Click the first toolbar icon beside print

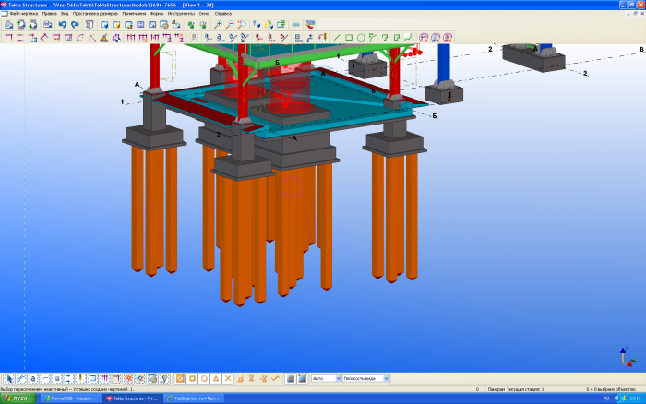(x=8, y=25)
